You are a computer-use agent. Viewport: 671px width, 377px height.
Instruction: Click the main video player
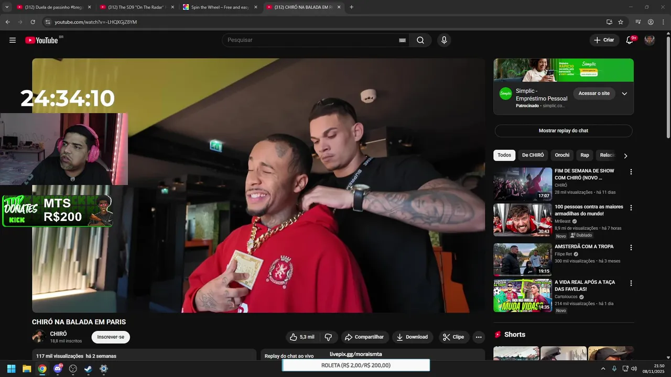pyautogui.click(x=258, y=185)
